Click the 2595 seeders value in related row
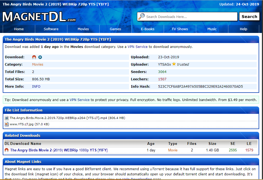 coord(233,150)
